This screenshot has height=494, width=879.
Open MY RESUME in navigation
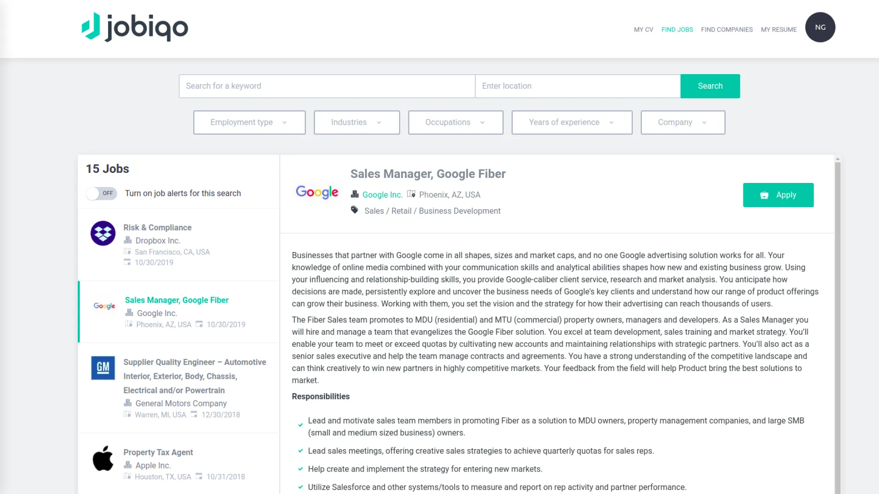pos(779,30)
